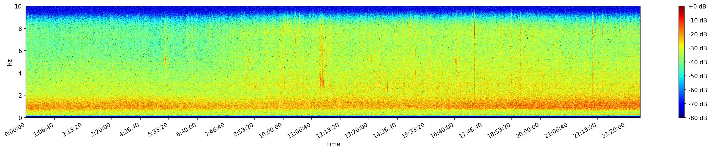The width and height of the screenshot is (711, 151).
Task: Select the -80 dB colorbar label
Action: click(698, 118)
